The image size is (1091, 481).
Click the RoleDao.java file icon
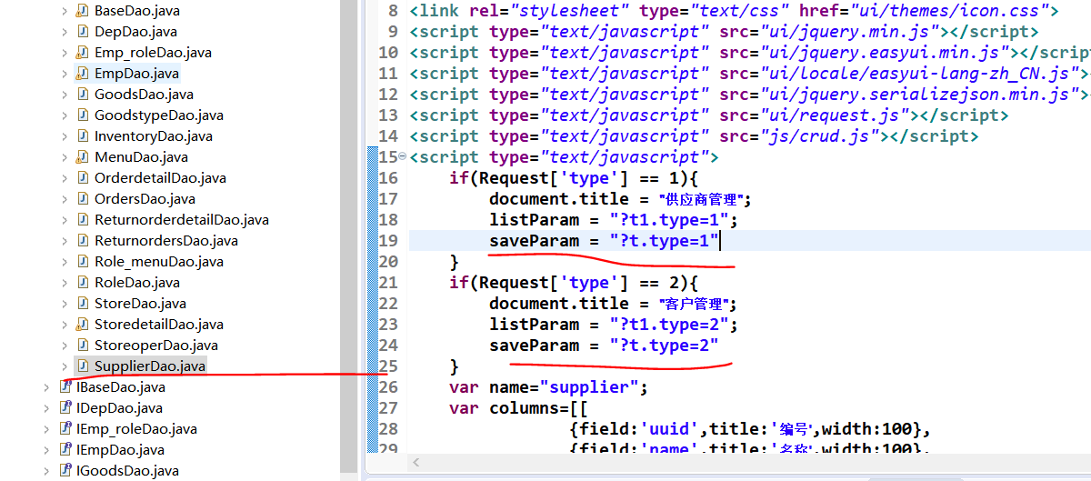(84, 283)
